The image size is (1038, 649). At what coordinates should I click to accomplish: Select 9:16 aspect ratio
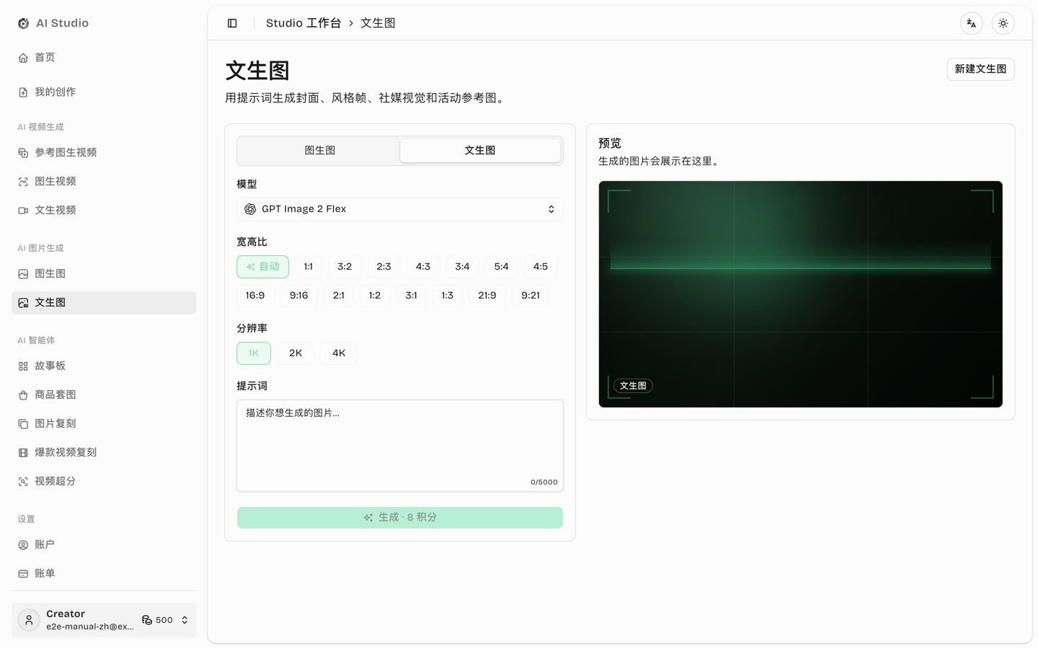299,296
